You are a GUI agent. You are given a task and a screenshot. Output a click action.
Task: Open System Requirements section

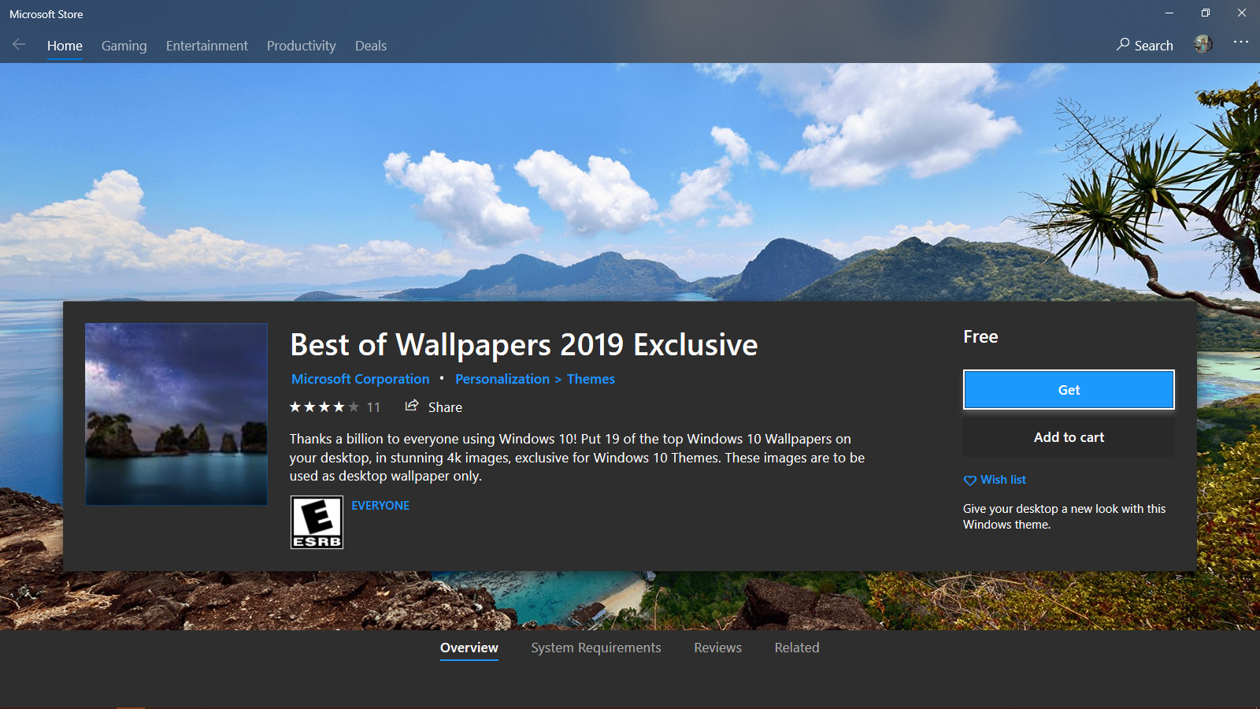595,648
